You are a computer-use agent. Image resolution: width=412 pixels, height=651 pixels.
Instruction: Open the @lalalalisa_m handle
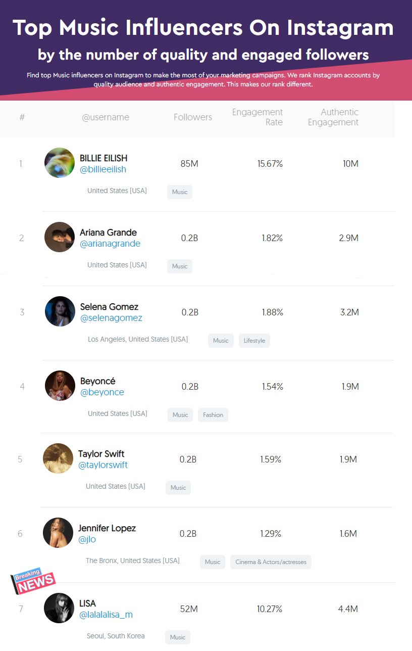[x=106, y=615]
